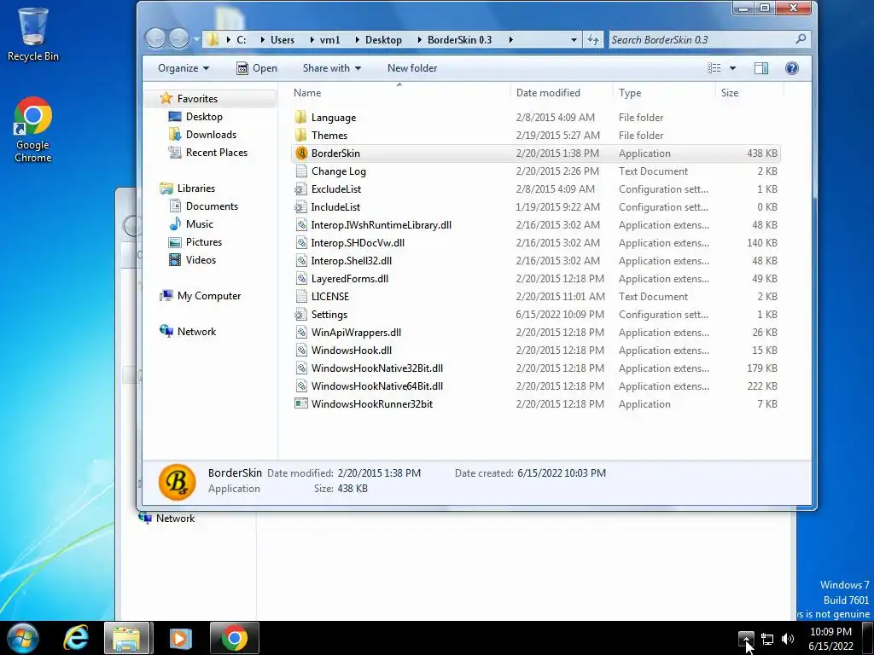Select the Change Log text document icon

(x=301, y=171)
